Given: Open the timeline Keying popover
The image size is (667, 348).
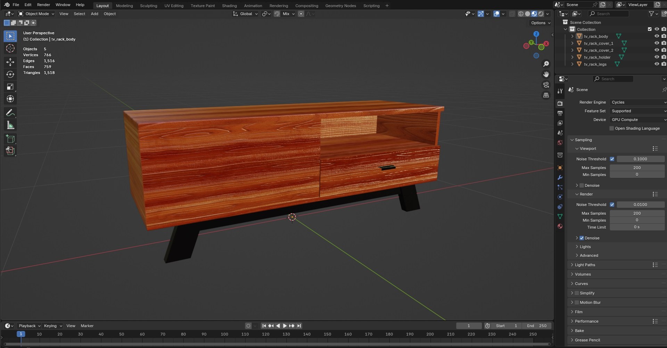Looking at the screenshot, I should click(x=53, y=326).
